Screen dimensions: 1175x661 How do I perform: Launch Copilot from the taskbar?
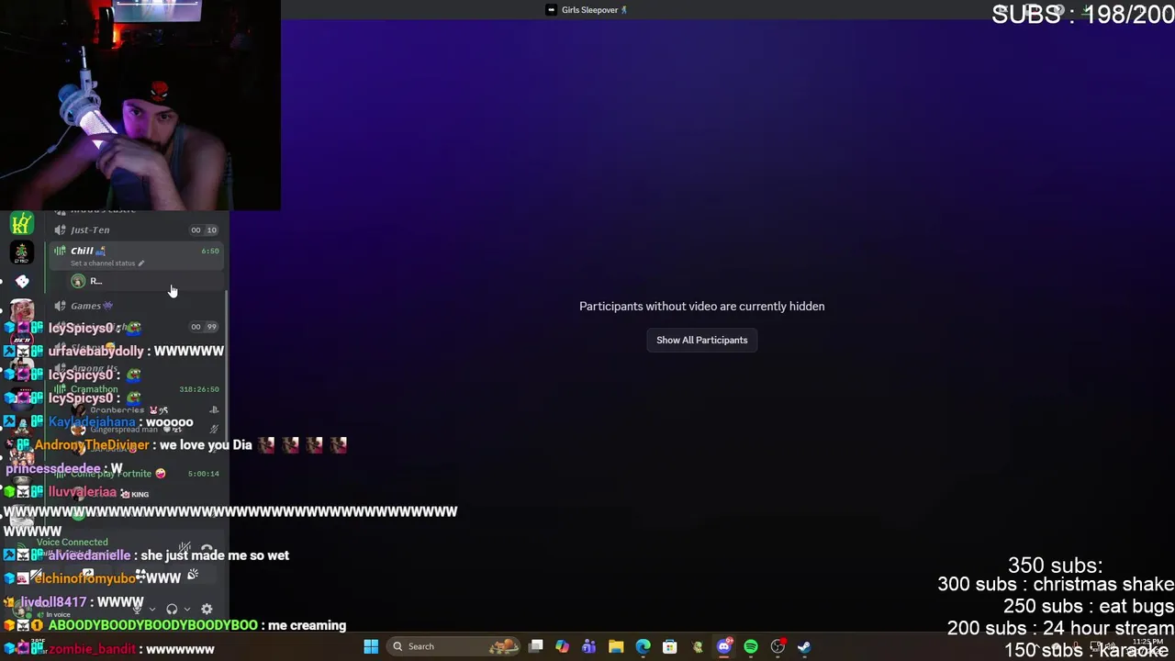click(562, 646)
